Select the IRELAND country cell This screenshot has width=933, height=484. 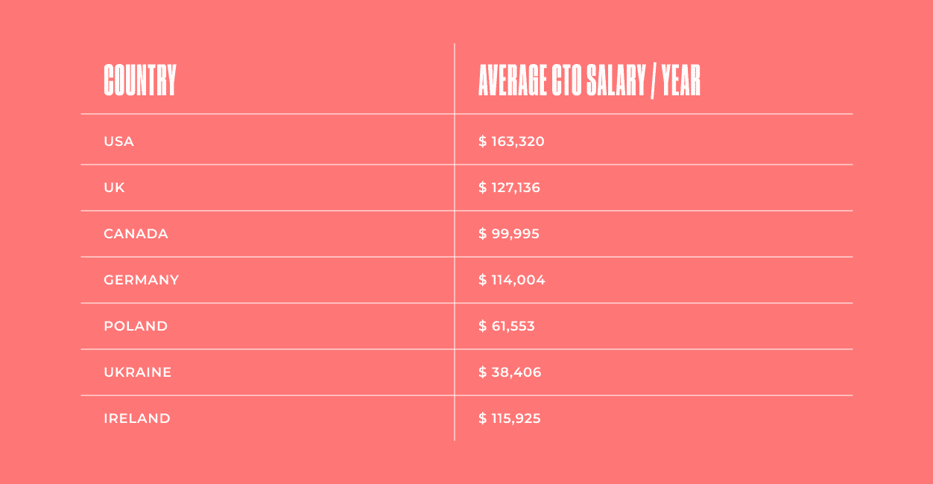click(x=137, y=418)
